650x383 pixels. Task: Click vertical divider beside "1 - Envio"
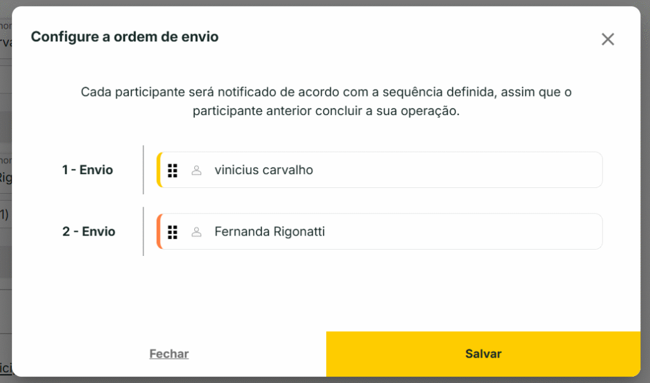[143, 170]
